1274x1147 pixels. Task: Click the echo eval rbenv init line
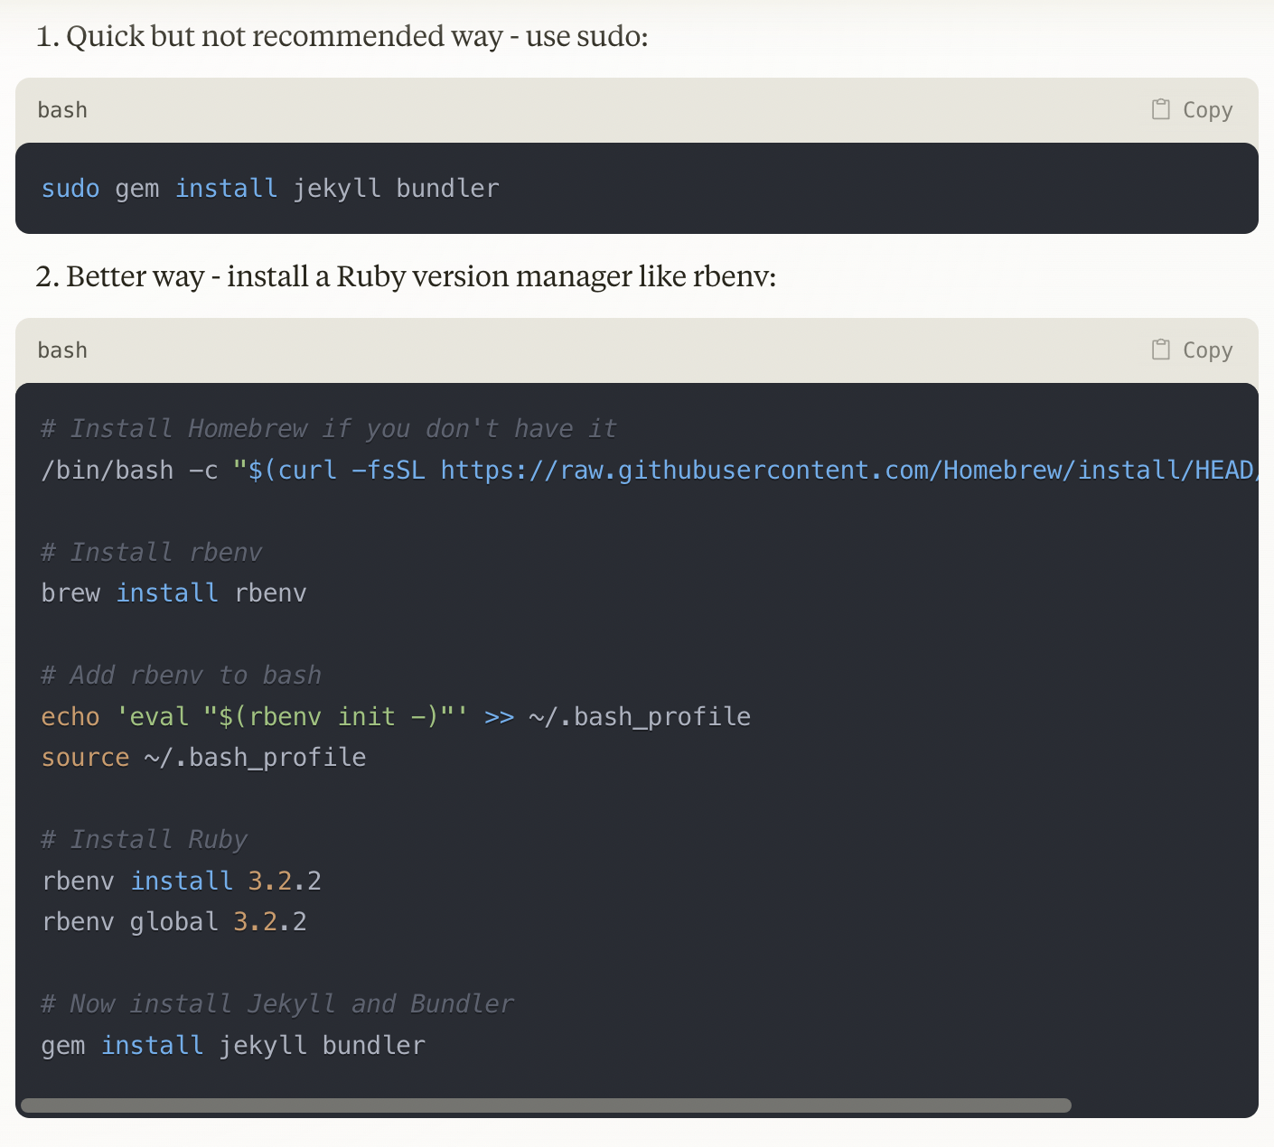(396, 716)
